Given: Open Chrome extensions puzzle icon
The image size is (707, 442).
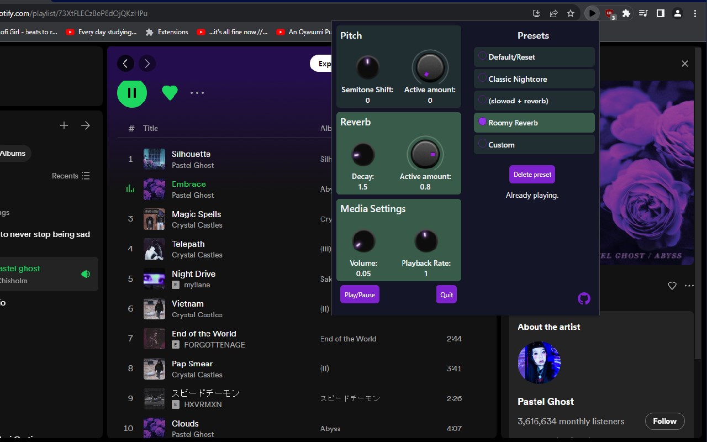Looking at the screenshot, I should (626, 13).
